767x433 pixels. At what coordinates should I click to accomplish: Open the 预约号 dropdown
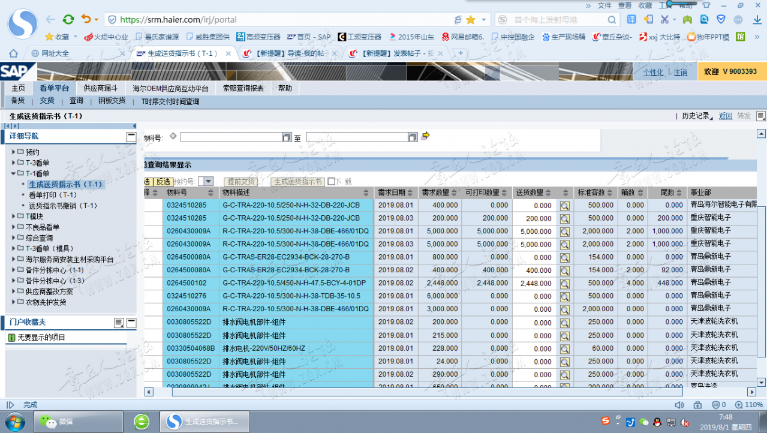point(208,181)
